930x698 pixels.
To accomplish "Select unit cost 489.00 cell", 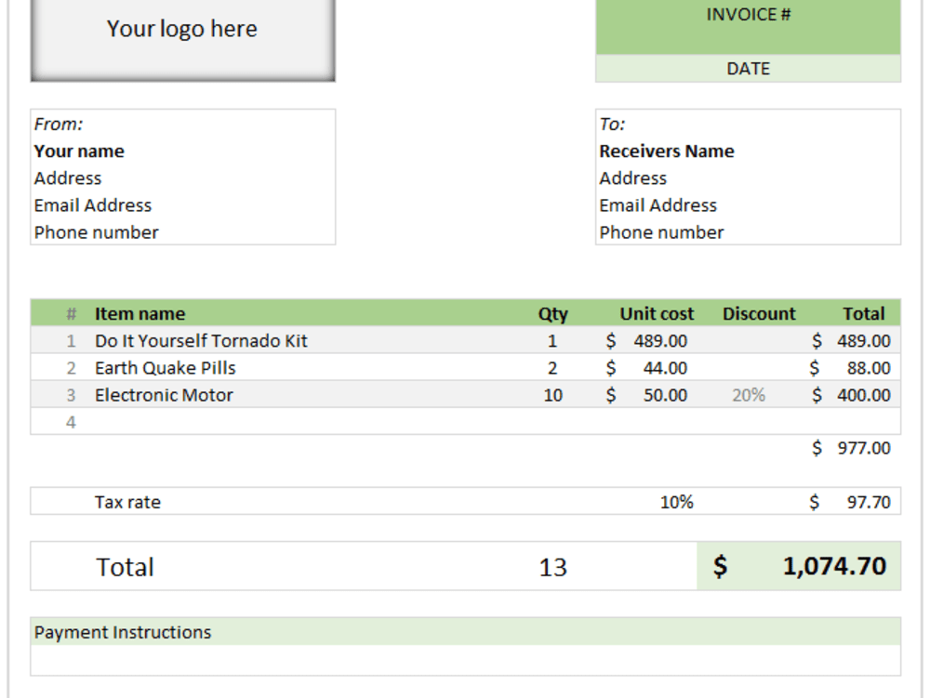I will (646, 341).
